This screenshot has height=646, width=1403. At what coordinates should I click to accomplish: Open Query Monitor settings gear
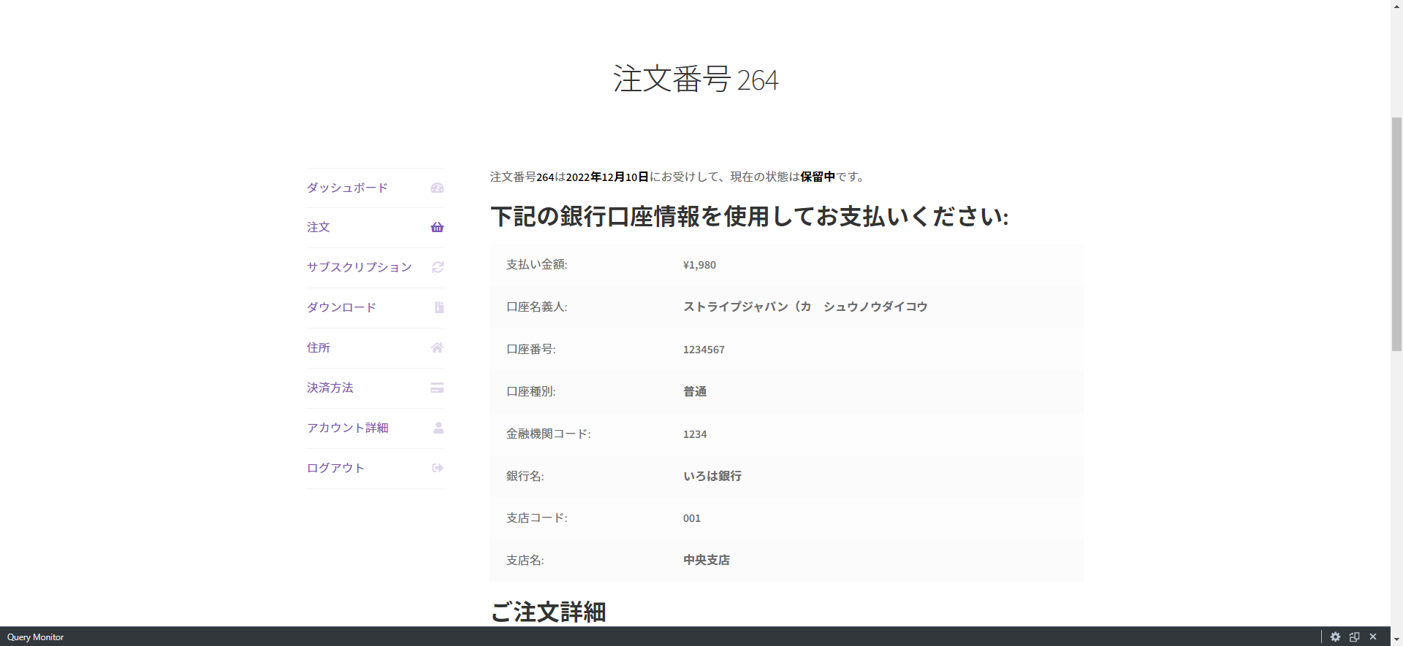[1335, 637]
